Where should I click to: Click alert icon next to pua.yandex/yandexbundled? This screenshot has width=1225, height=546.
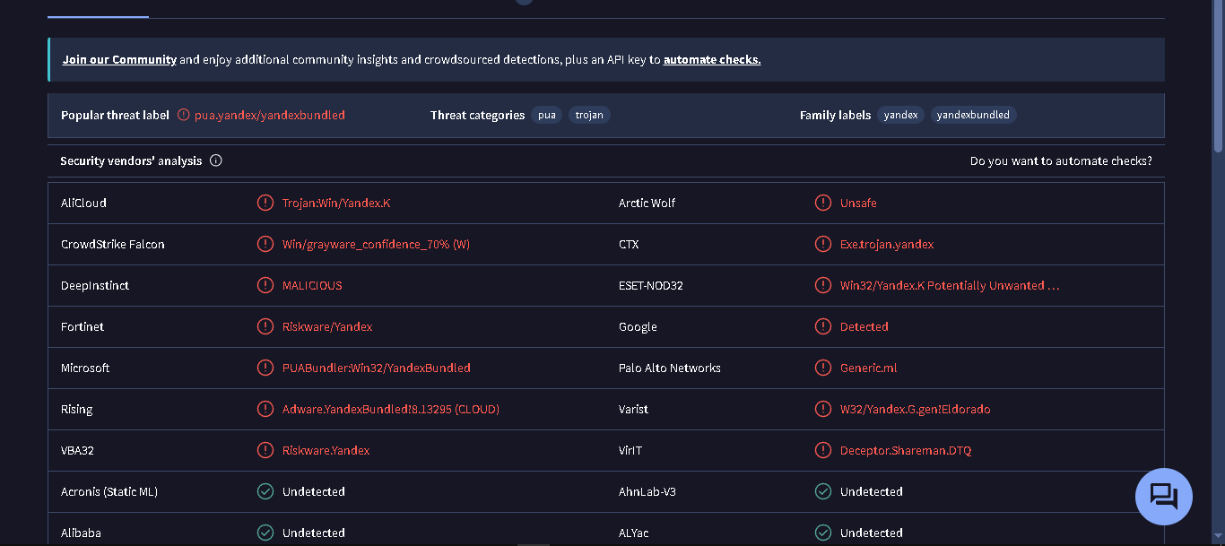(x=184, y=115)
